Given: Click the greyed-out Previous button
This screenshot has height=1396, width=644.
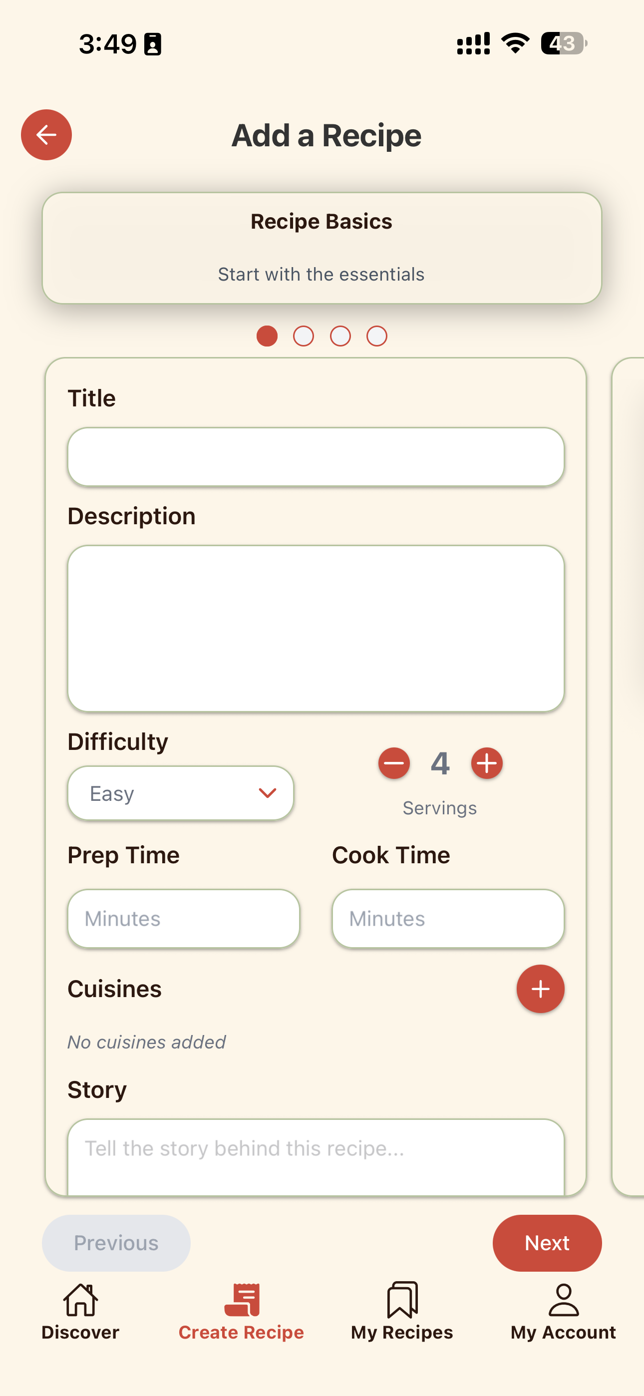Looking at the screenshot, I should pyautogui.click(x=116, y=1243).
